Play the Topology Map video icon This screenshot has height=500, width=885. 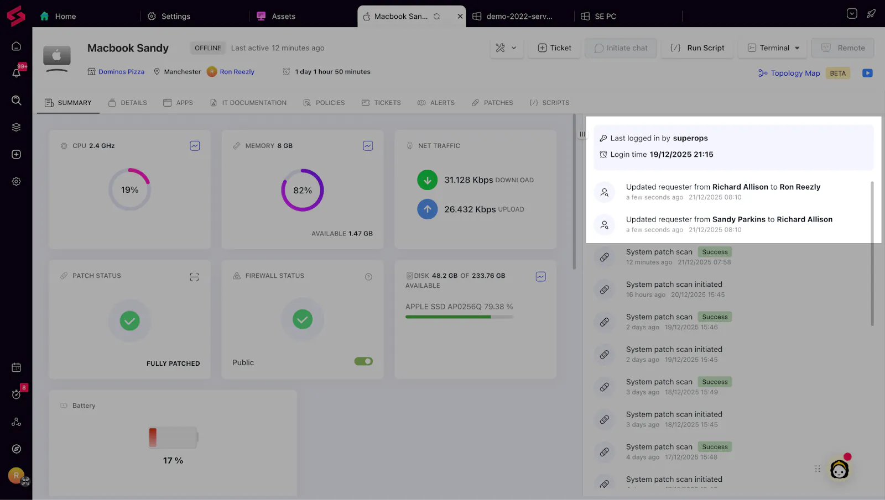867,73
